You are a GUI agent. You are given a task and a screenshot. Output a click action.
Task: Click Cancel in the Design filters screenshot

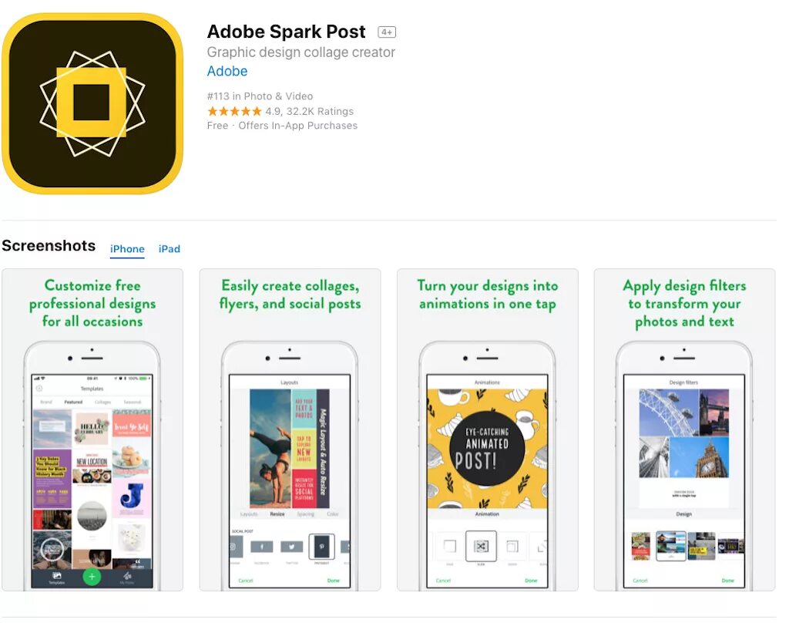640,581
